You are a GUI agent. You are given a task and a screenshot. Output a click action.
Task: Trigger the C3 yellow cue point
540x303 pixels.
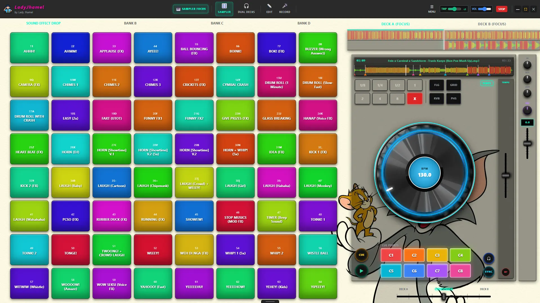(437, 255)
